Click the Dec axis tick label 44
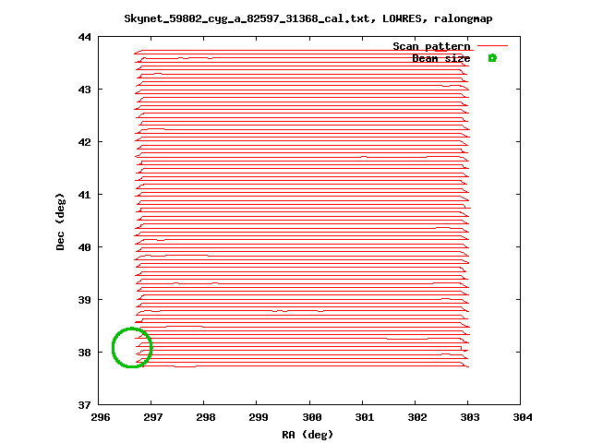 84,37
